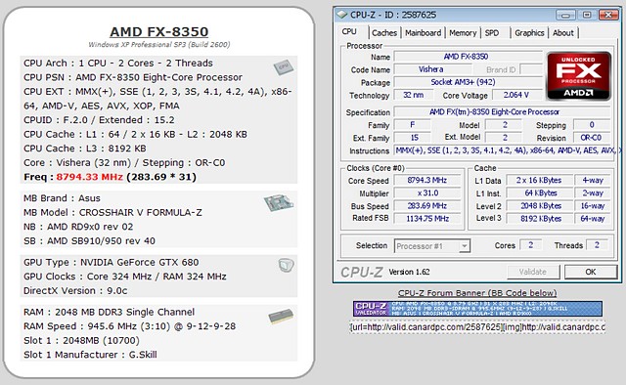Switch to the CPU tab
Screen dimensions: 626x385
point(349,31)
